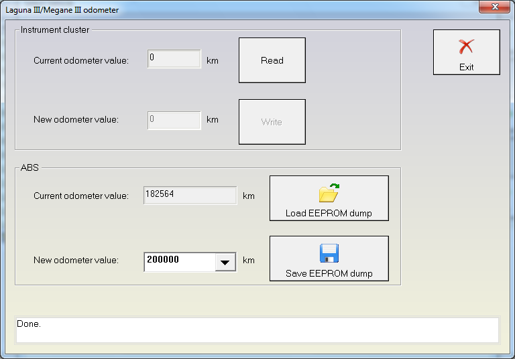Open the ABS new odometer value dropdown arrow
Screen dimensions: 515x359
click(x=225, y=262)
